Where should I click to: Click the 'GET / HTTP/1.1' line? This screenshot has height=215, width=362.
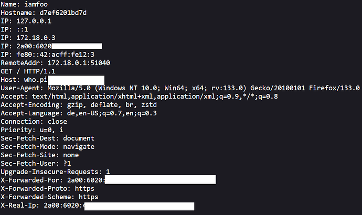[x=28, y=71]
